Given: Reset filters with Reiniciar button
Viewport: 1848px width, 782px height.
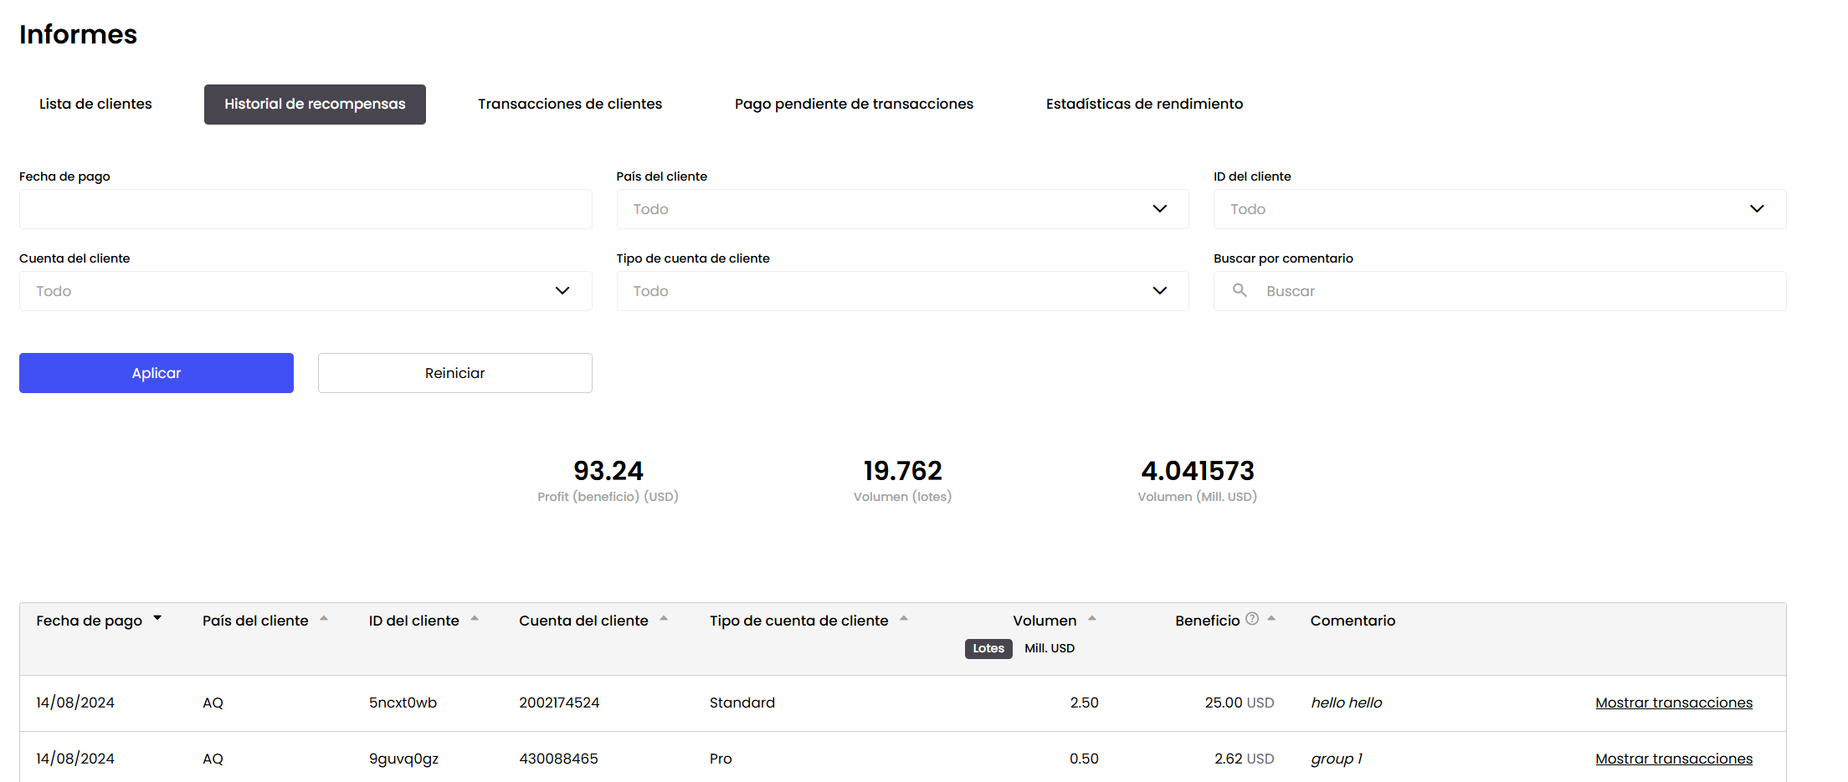Looking at the screenshot, I should coord(455,373).
